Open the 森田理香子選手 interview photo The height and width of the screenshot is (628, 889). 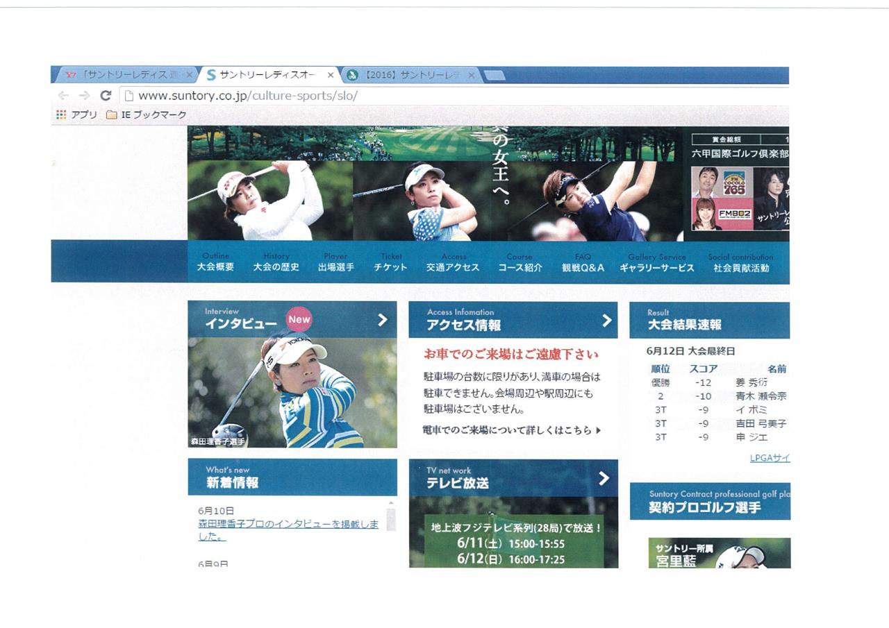point(292,393)
